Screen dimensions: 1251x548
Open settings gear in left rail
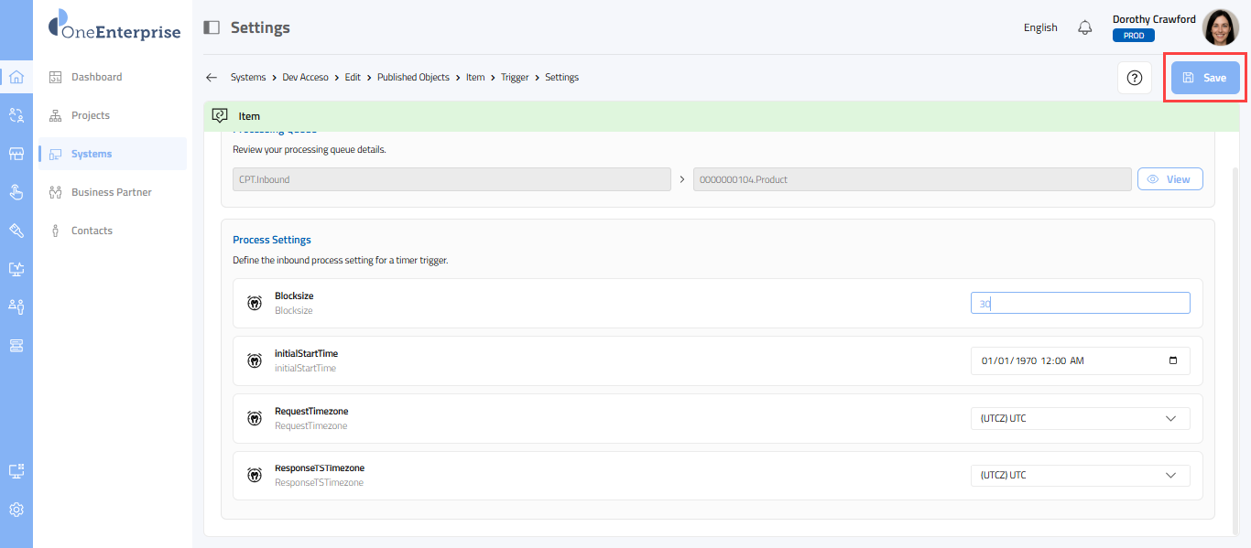coord(16,510)
